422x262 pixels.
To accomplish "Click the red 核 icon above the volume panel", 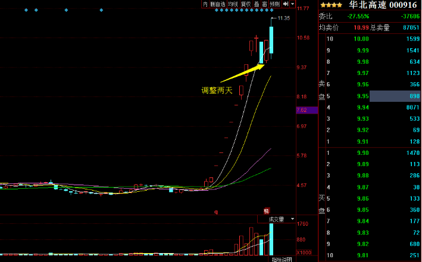I will pyautogui.click(x=267, y=211).
